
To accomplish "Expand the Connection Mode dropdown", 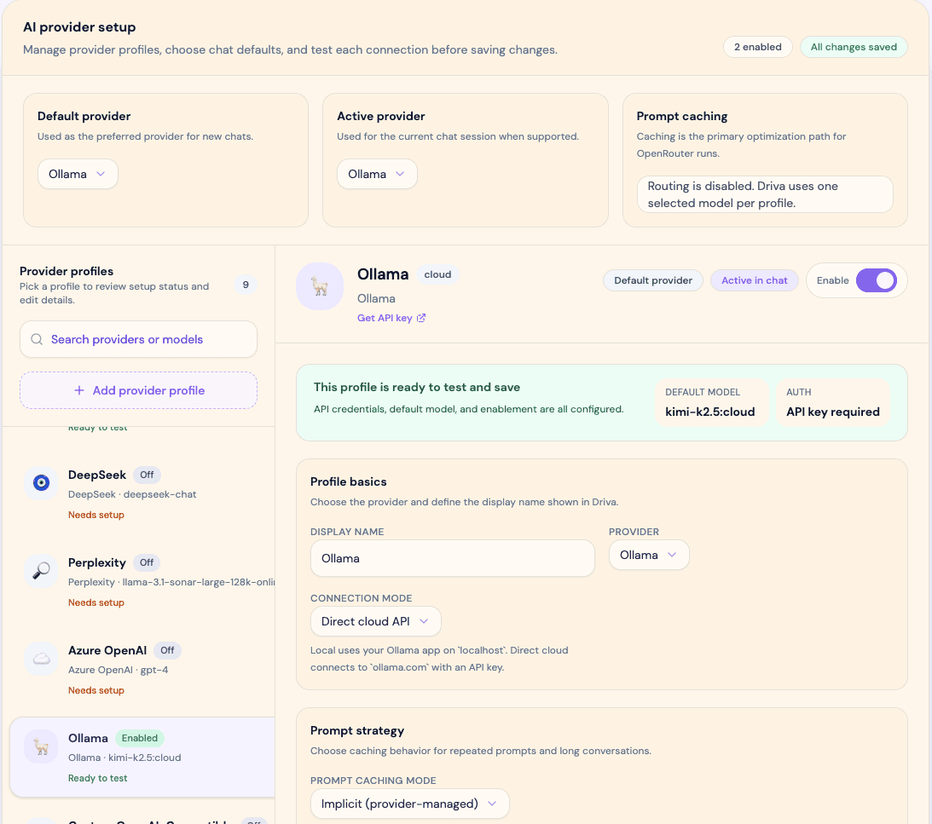I will point(375,621).
